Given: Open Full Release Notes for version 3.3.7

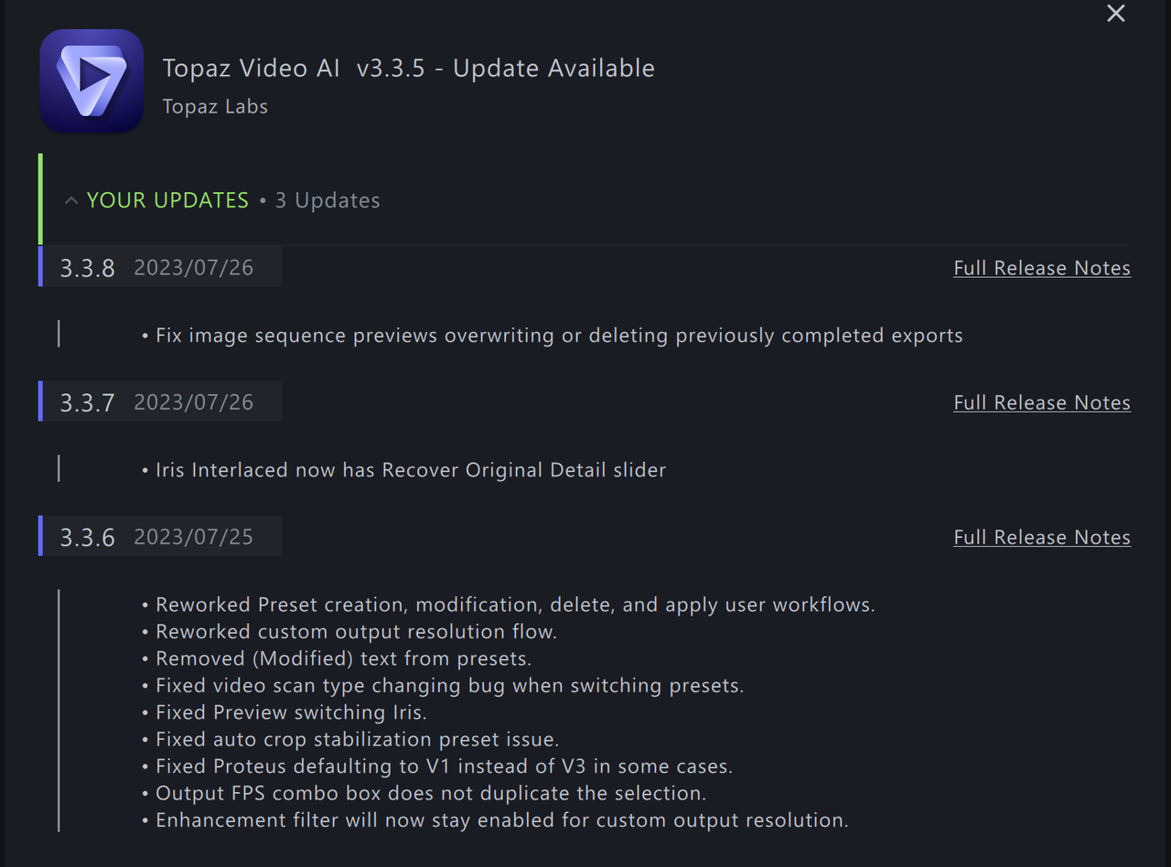Looking at the screenshot, I should [1041, 401].
